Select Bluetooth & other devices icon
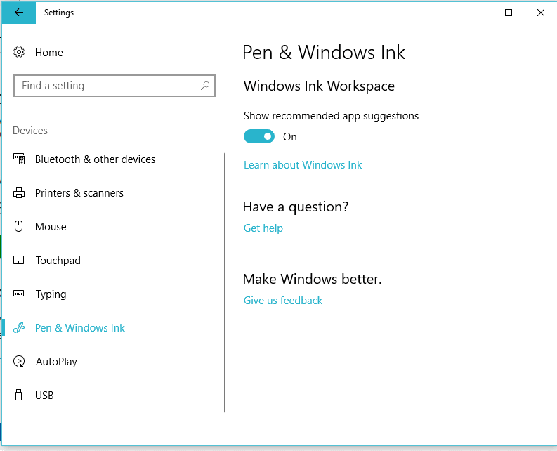The width and height of the screenshot is (557, 451). click(x=19, y=159)
